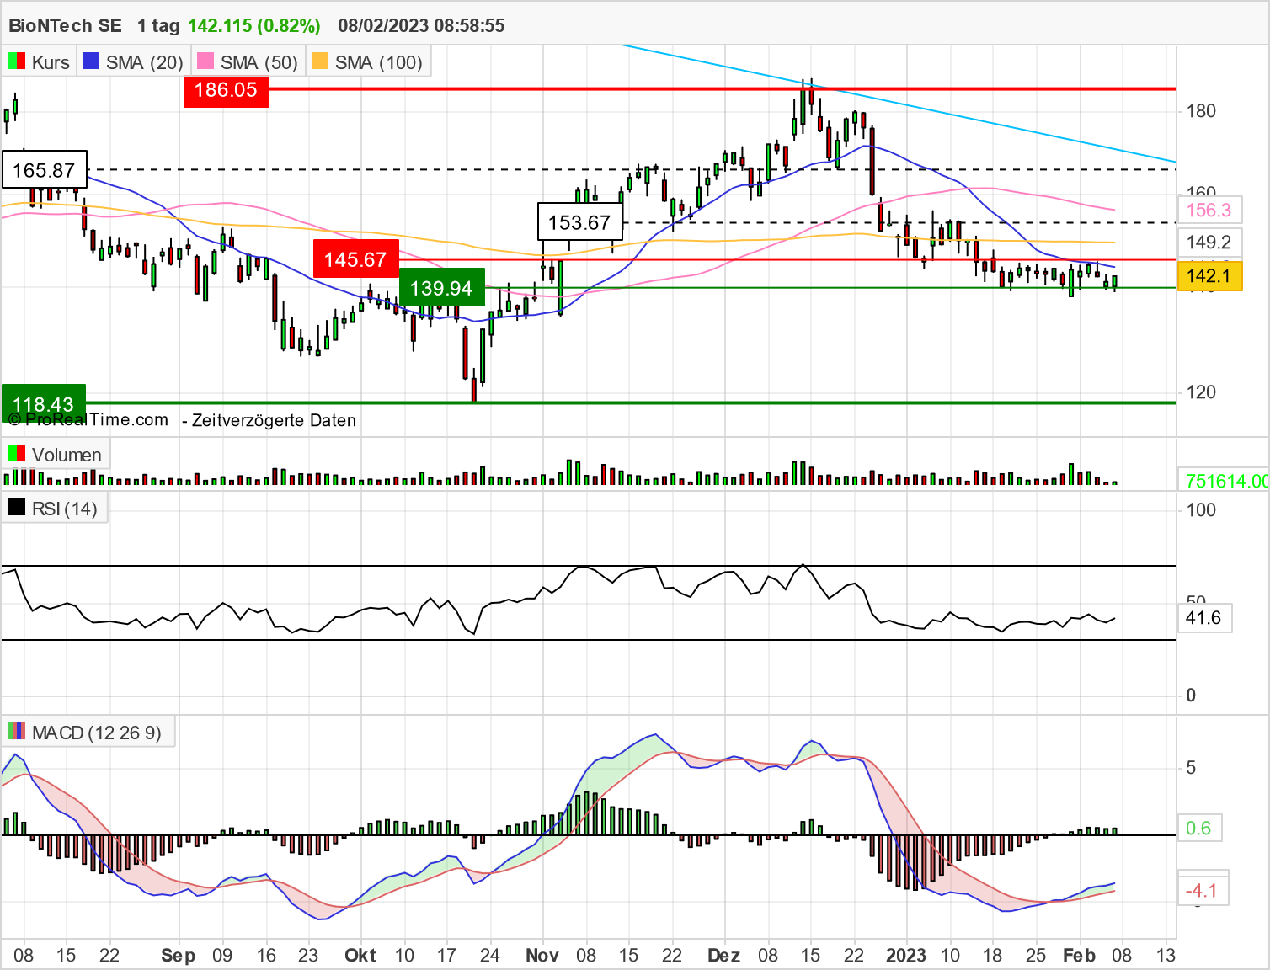The width and height of the screenshot is (1270, 970).
Task: Click the SMA (50) pink line icon
Action: click(x=206, y=61)
